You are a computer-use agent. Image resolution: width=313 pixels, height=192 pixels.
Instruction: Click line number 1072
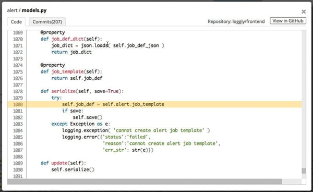[x=18, y=52]
